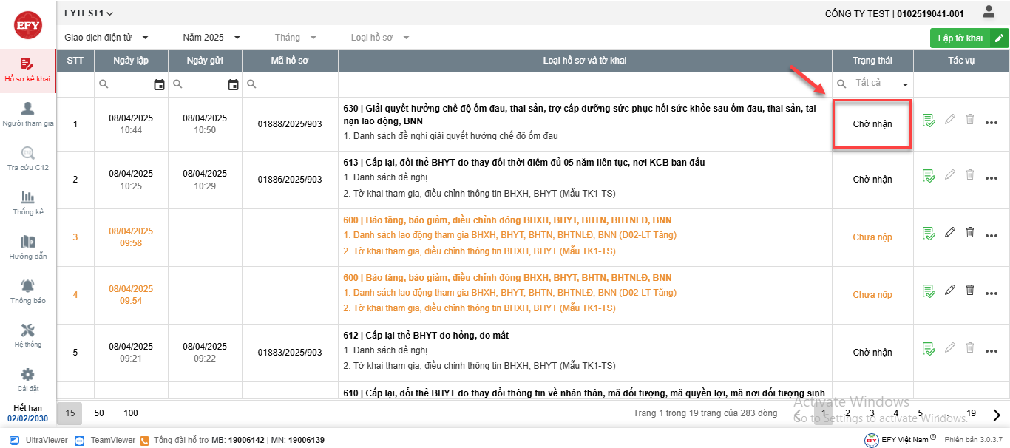
Task: Open the Năm 2025 year dropdown
Action: (211, 38)
